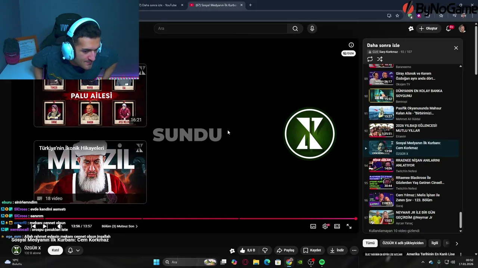This screenshot has width=478, height=268.
Task: Bookmark this page with the Chrome star
Action: [x=397, y=16]
